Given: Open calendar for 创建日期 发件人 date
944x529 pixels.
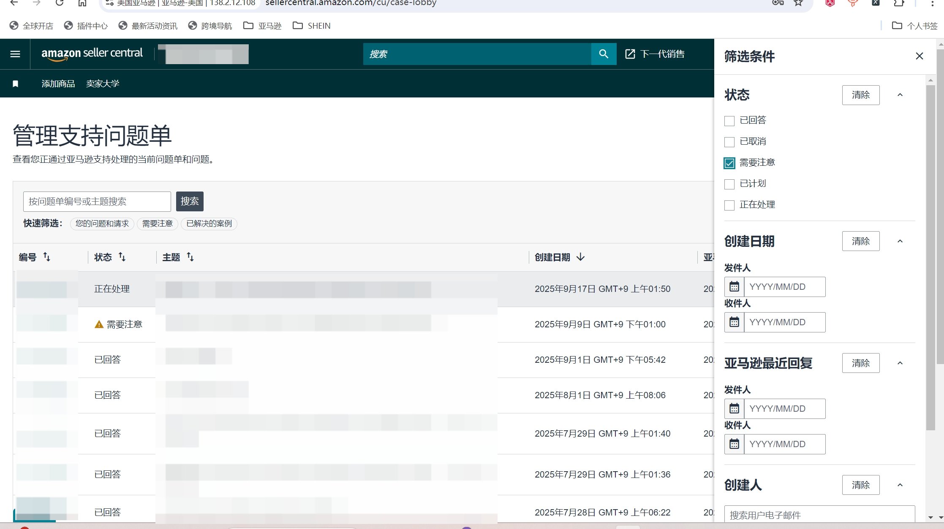Looking at the screenshot, I should tap(735, 287).
